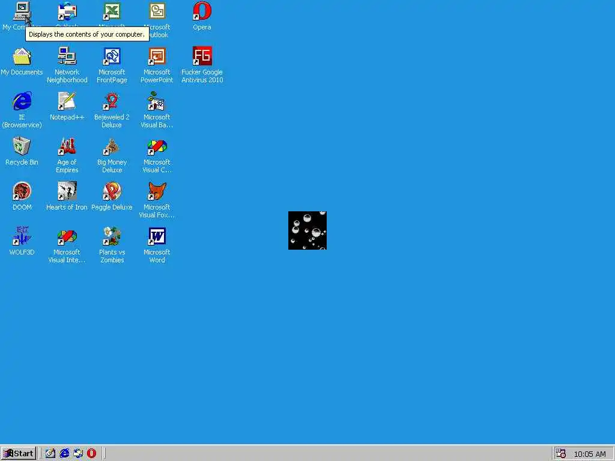
Task: Launch Outlook Express from Quick Launch
Action: 78,454
